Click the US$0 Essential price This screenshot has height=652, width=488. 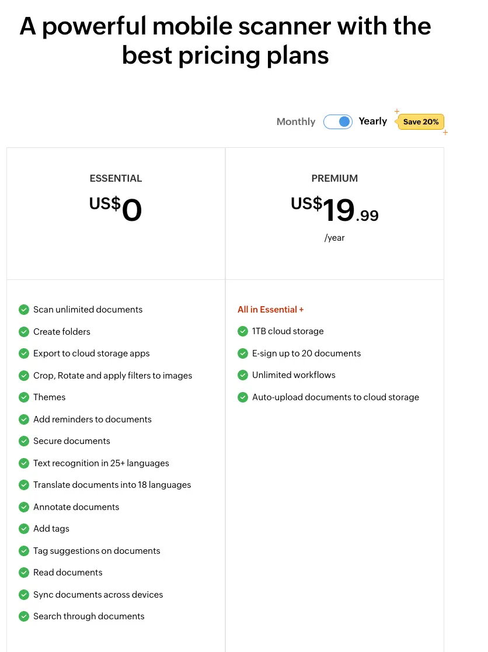tap(116, 210)
